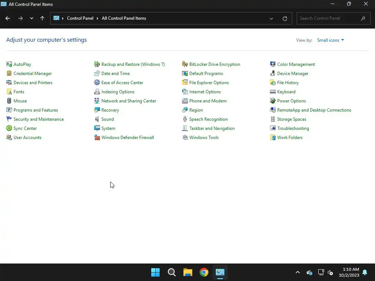Open the View by Small icons dropdown
Image resolution: width=375 pixels, height=281 pixels.
tap(330, 40)
